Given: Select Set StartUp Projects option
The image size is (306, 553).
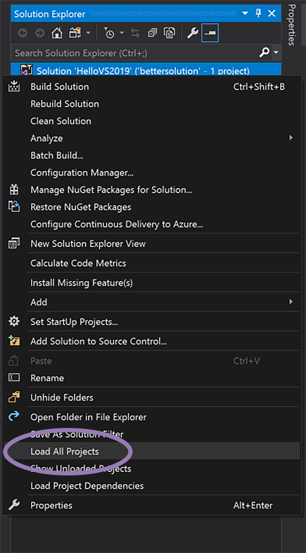Looking at the screenshot, I should pos(74,322).
